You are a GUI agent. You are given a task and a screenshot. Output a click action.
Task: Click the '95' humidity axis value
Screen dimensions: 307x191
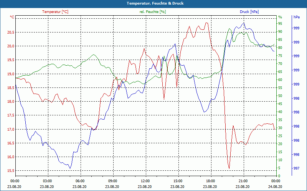280,24
